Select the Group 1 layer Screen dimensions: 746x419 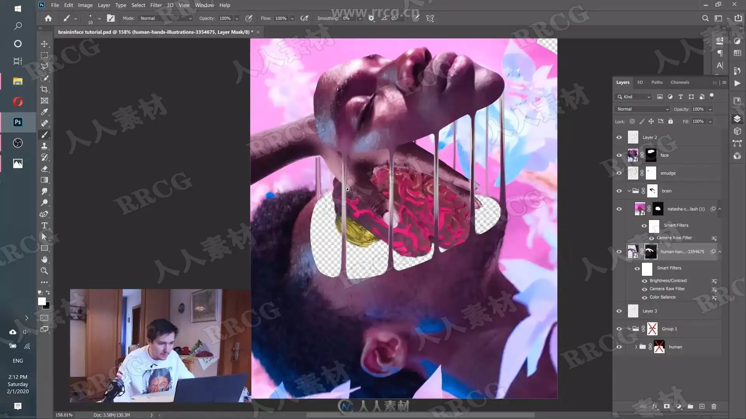(x=669, y=329)
